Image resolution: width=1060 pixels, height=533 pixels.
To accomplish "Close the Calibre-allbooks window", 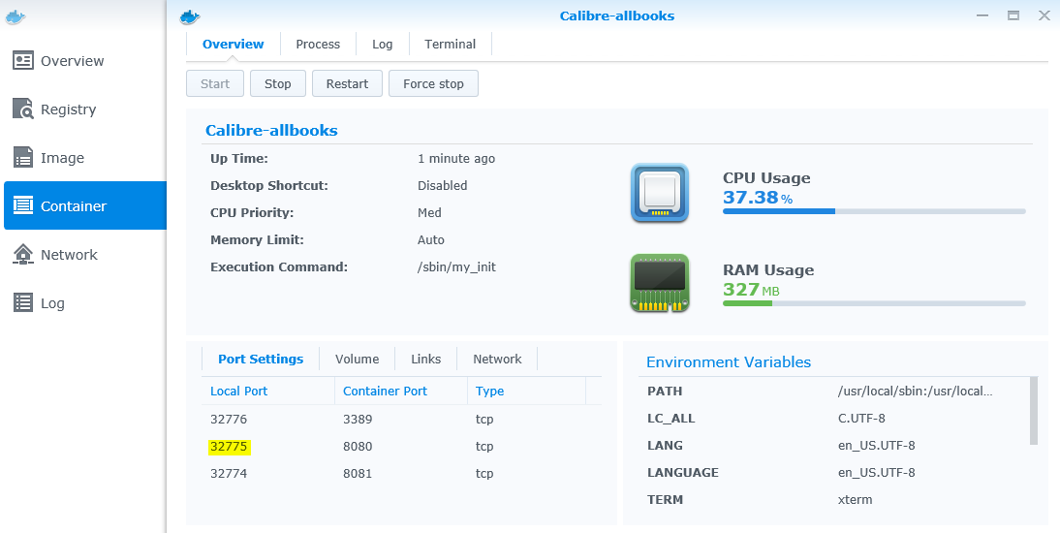I will (x=1044, y=16).
